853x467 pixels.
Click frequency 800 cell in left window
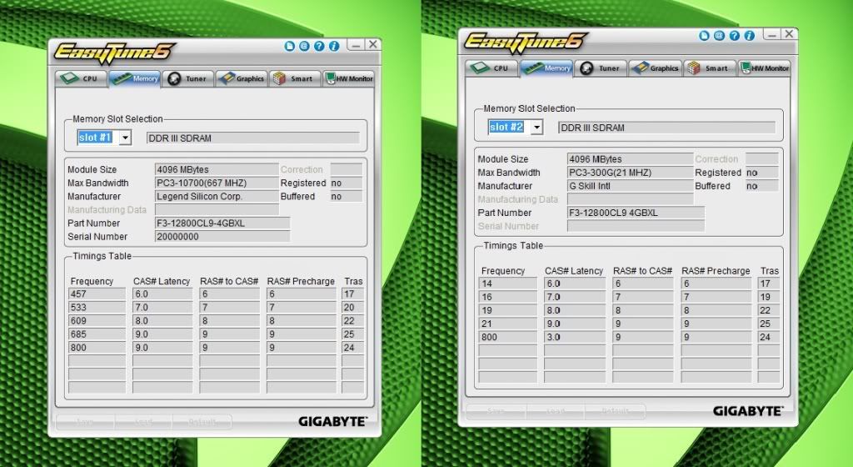97,347
